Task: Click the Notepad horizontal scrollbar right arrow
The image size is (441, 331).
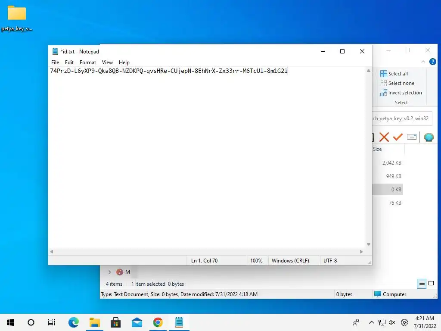Action: tap(361, 252)
